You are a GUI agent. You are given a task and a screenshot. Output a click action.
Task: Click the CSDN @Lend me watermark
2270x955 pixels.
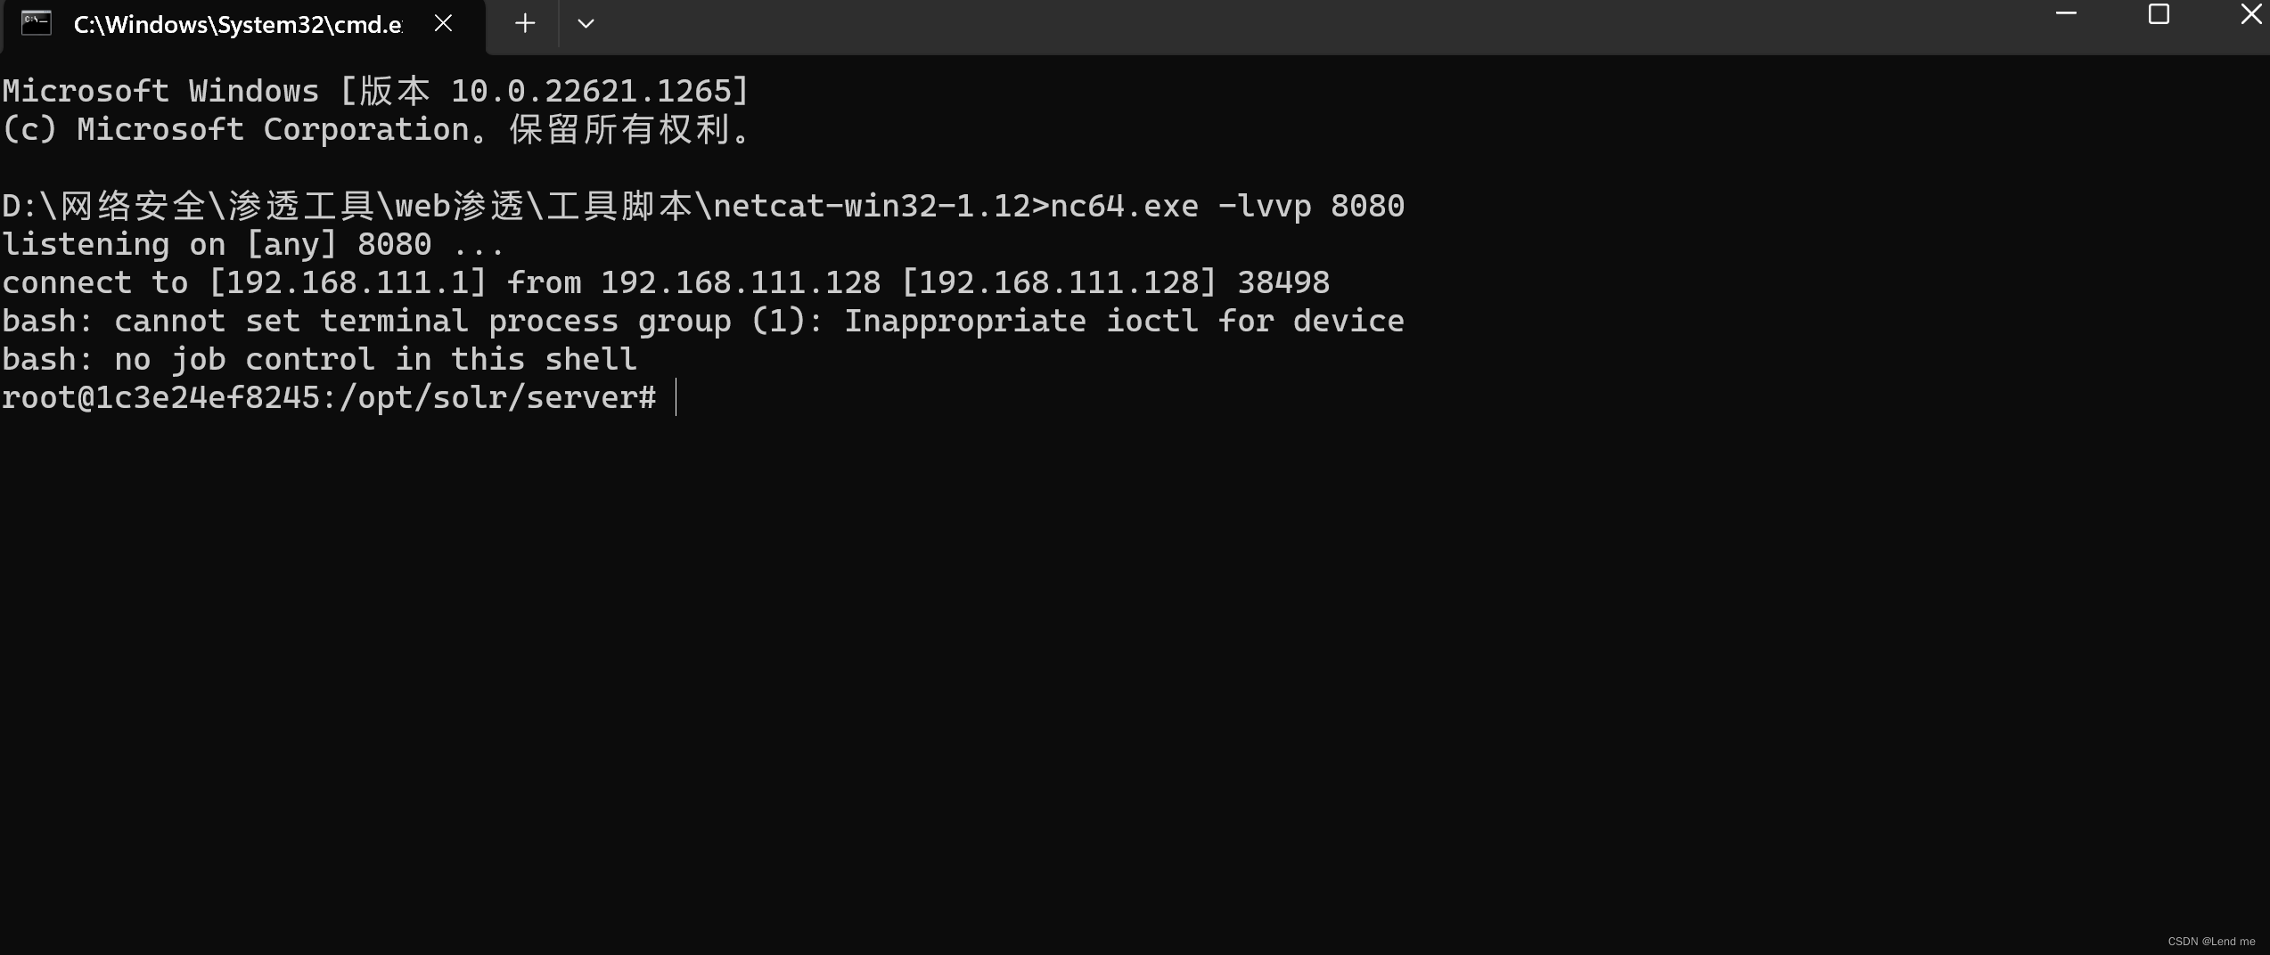[x=2210, y=941]
